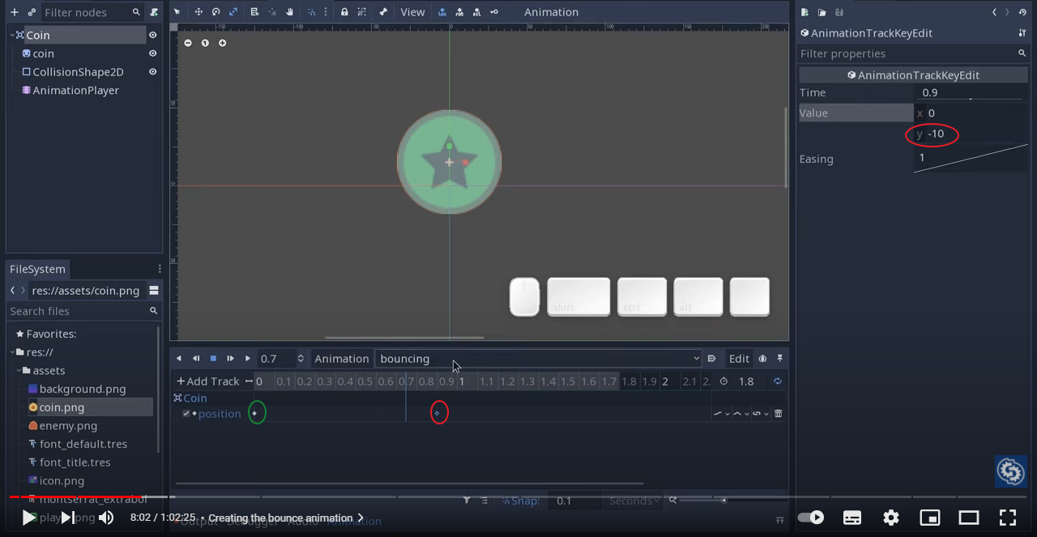Collapse the assets folder
The width and height of the screenshot is (1037, 537).
point(19,370)
